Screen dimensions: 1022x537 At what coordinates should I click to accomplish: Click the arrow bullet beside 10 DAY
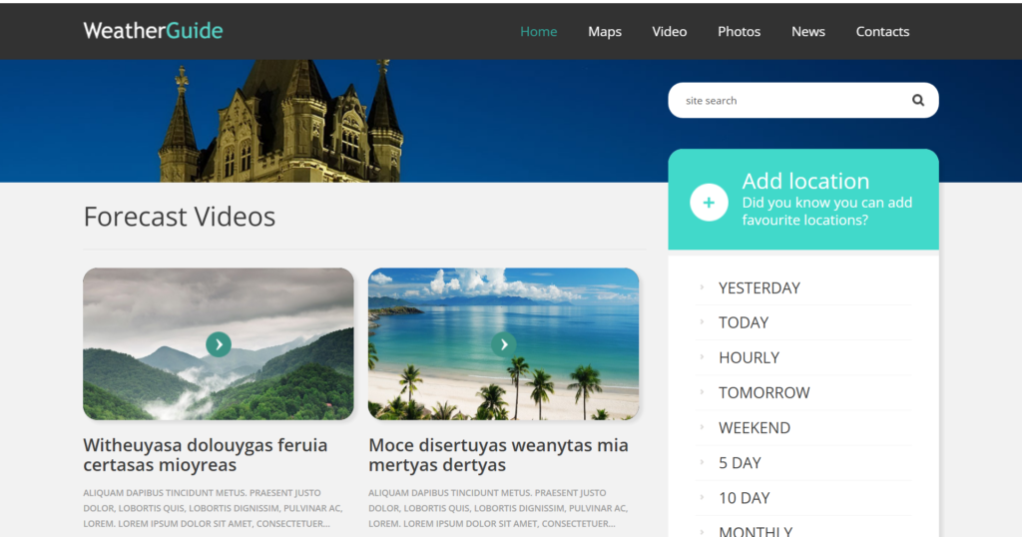[x=702, y=497]
